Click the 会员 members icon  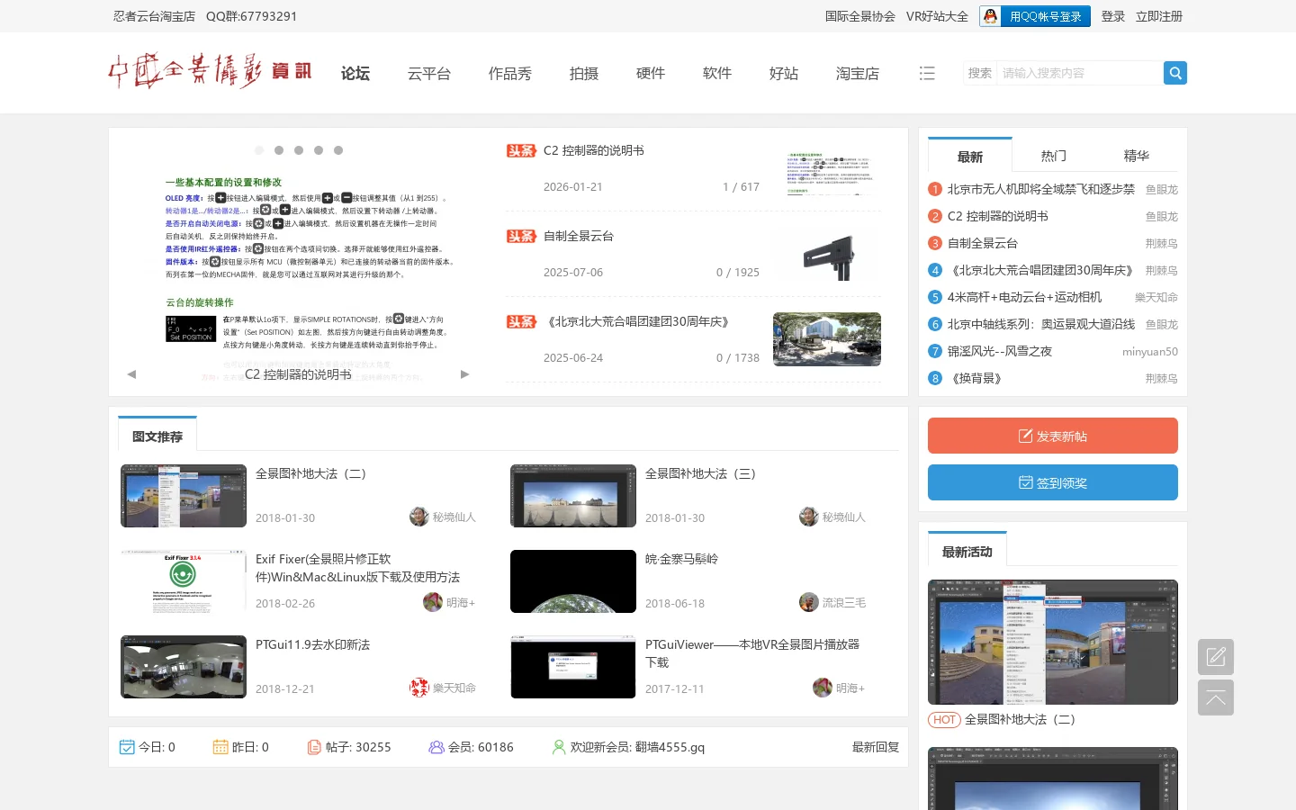click(x=436, y=747)
